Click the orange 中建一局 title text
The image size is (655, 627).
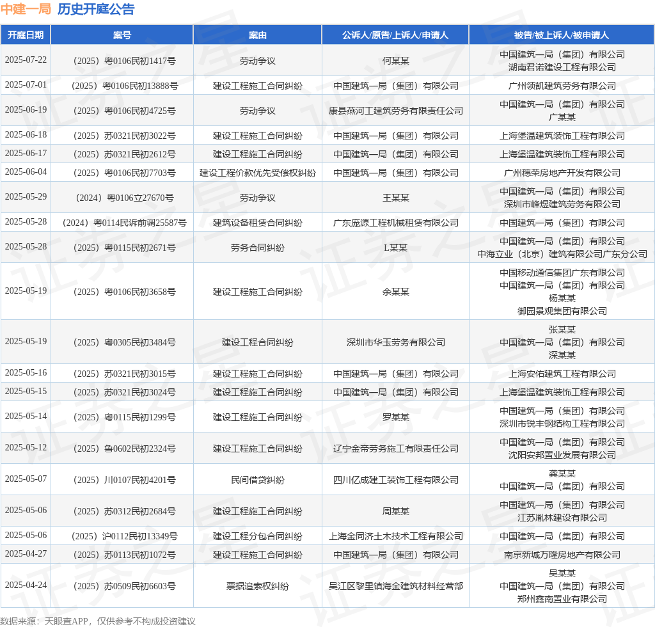click(x=26, y=9)
